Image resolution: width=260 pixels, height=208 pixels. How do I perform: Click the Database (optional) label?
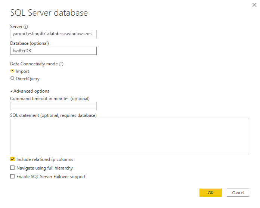(x=30, y=43)
